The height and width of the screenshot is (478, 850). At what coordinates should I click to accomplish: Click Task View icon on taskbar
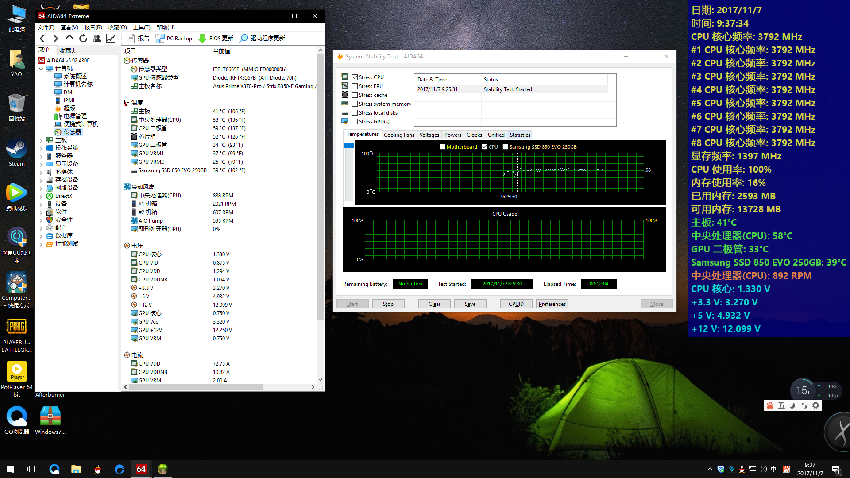(32, 469)
